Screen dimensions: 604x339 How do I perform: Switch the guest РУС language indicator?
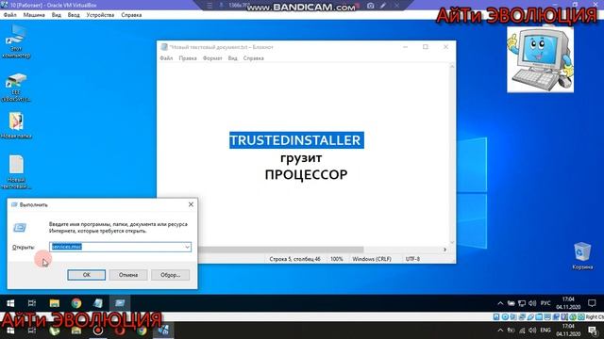pyautogui.click(x=545, y=303)
